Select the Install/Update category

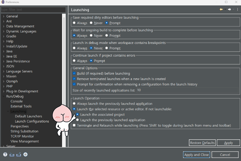[17, 46]
